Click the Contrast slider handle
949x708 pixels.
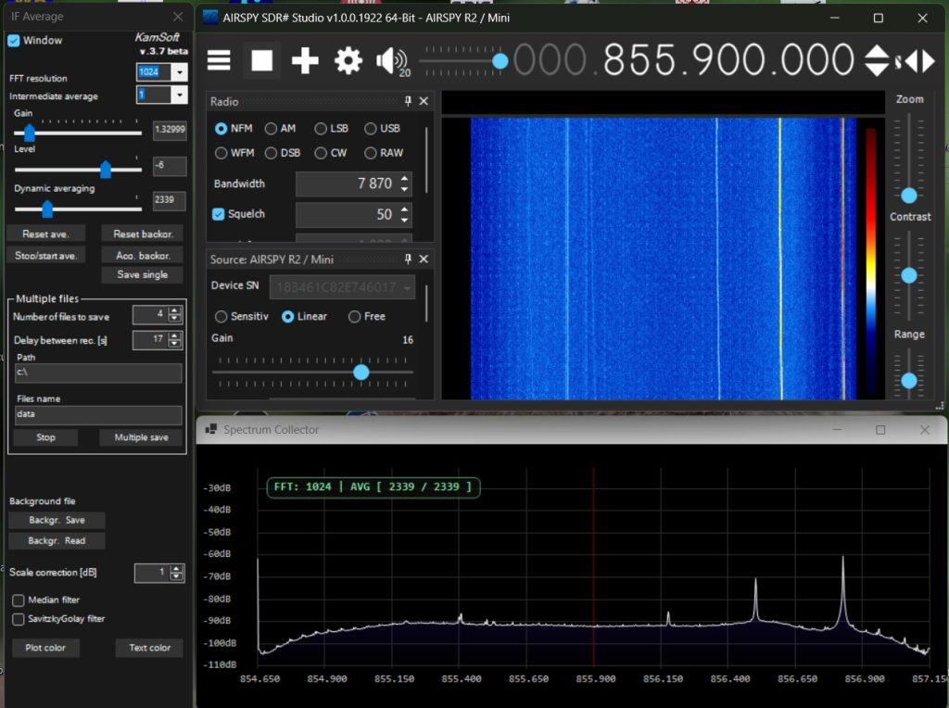coord(909,275)
